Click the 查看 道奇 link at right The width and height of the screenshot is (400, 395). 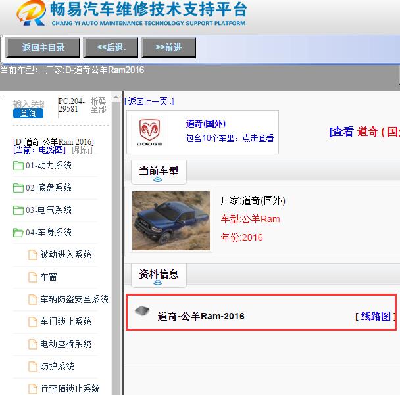coord(364,131)
